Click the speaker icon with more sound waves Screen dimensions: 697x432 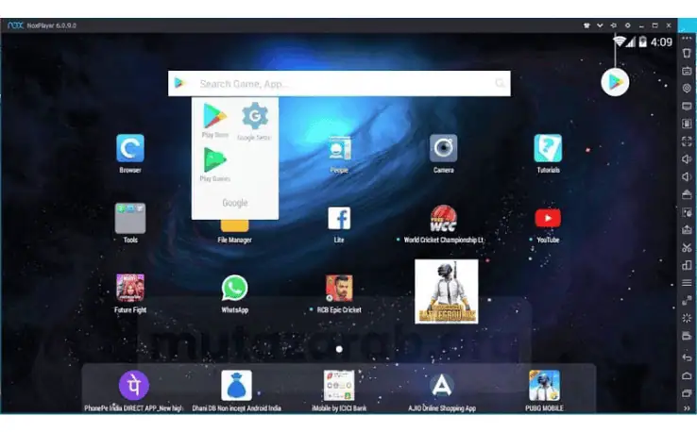click(687, 159)
